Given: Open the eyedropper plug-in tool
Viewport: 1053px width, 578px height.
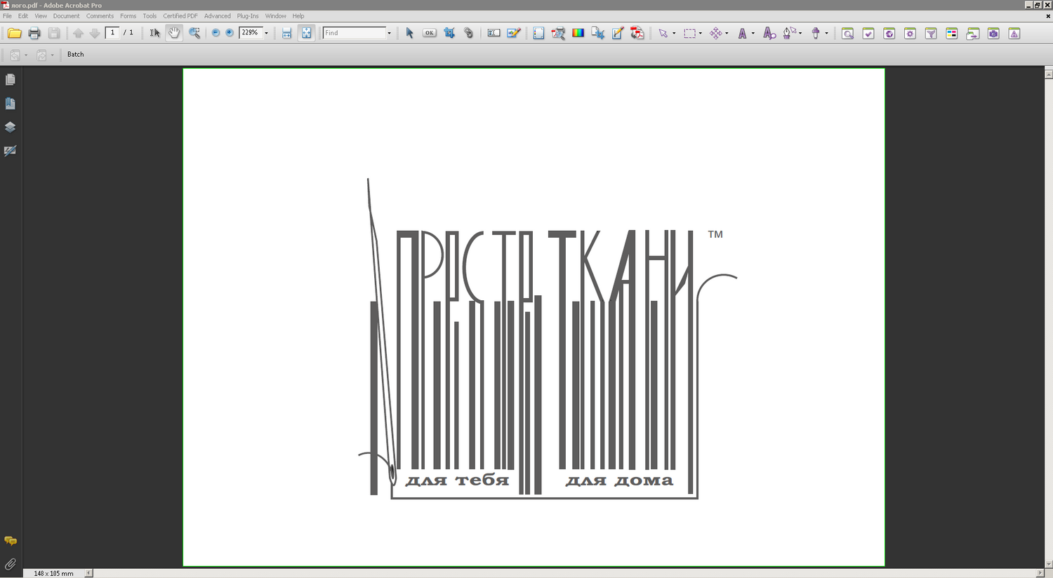Looking at the screenshot, I should [x=815, y=33].
